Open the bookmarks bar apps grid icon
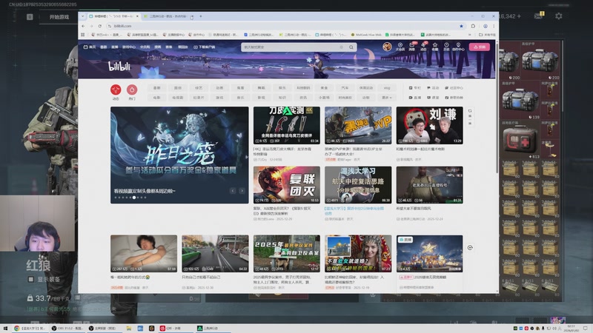Screen dimensions: 593x333 click(x=83, y=35)
